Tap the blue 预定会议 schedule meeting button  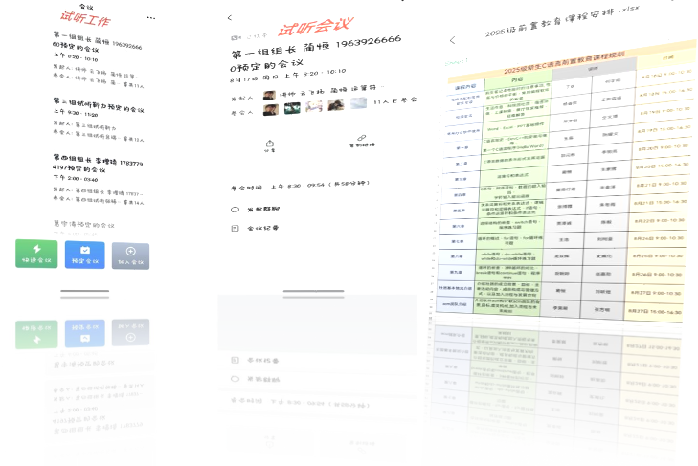[x=84, y=255]
